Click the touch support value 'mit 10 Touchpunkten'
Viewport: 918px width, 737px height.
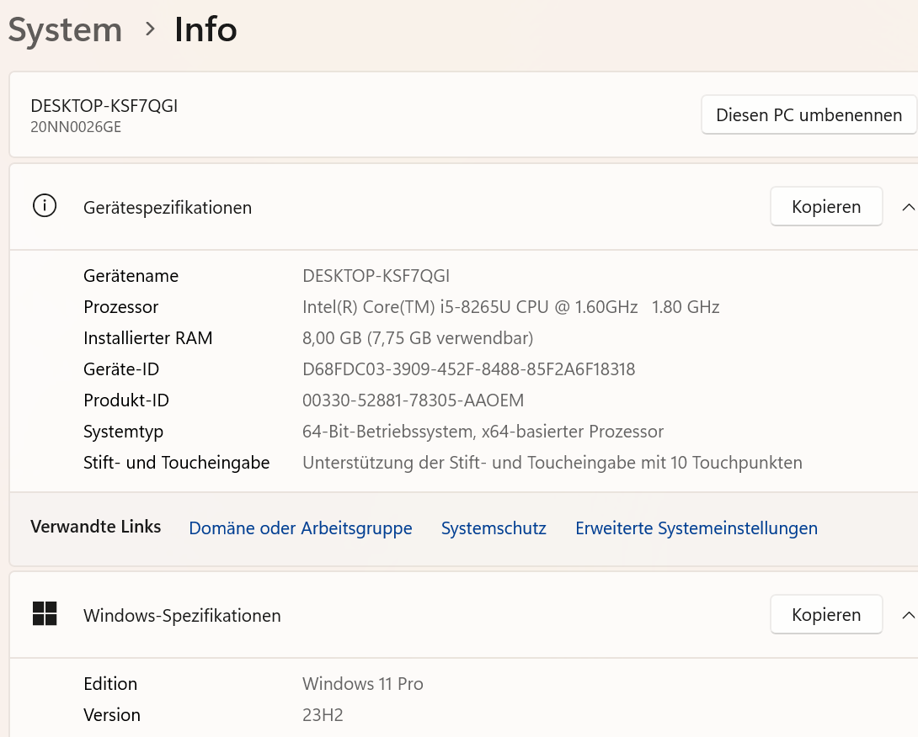point(722,463)
